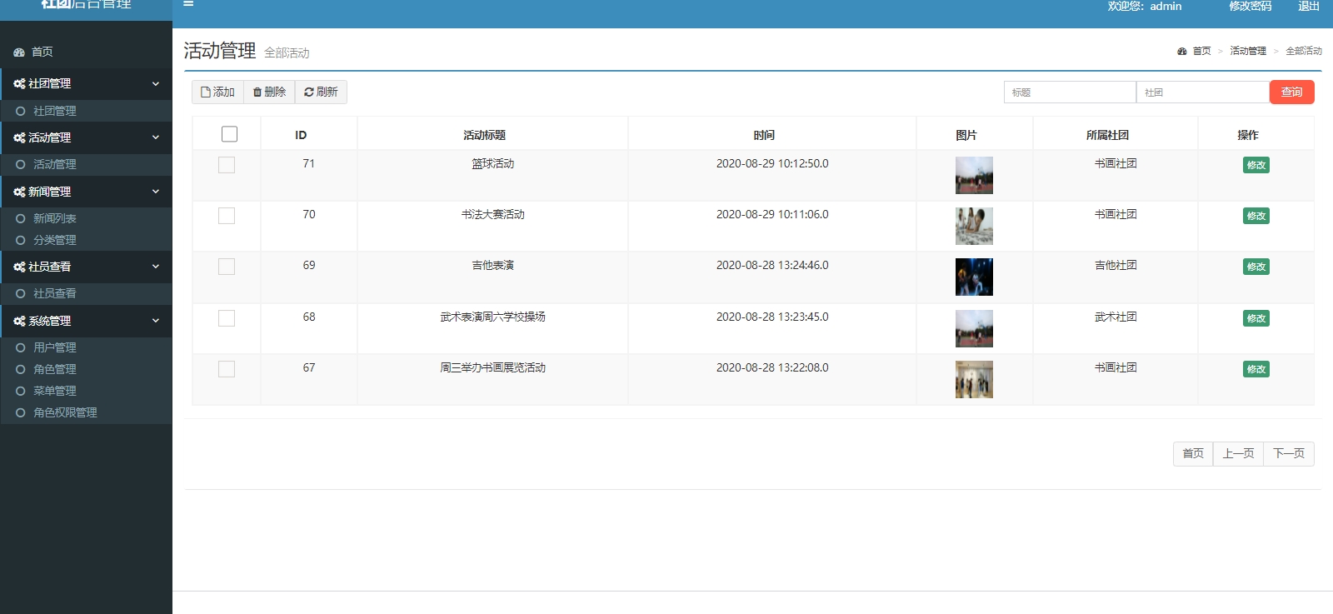Open 角色管理 in the sidebar
This screenshot has width=1333, height=614.
(54, 369)
